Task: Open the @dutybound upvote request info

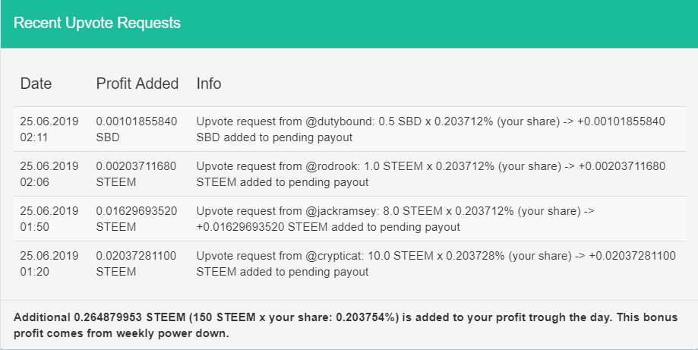Action: coord(431,129)
